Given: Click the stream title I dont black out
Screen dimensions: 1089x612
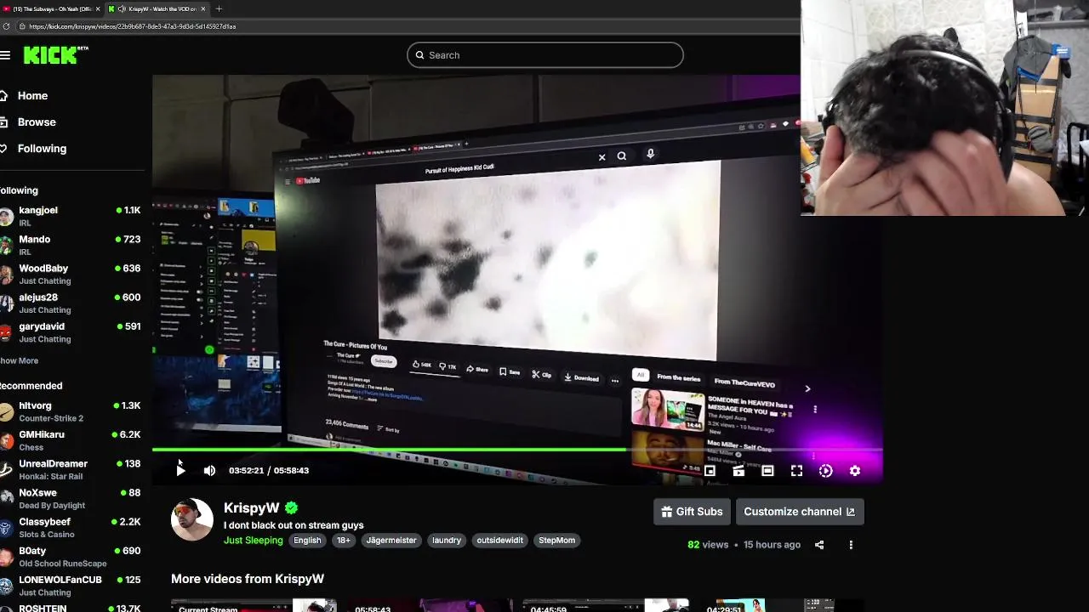Looking at the screenshot, I should click(294, 525).
